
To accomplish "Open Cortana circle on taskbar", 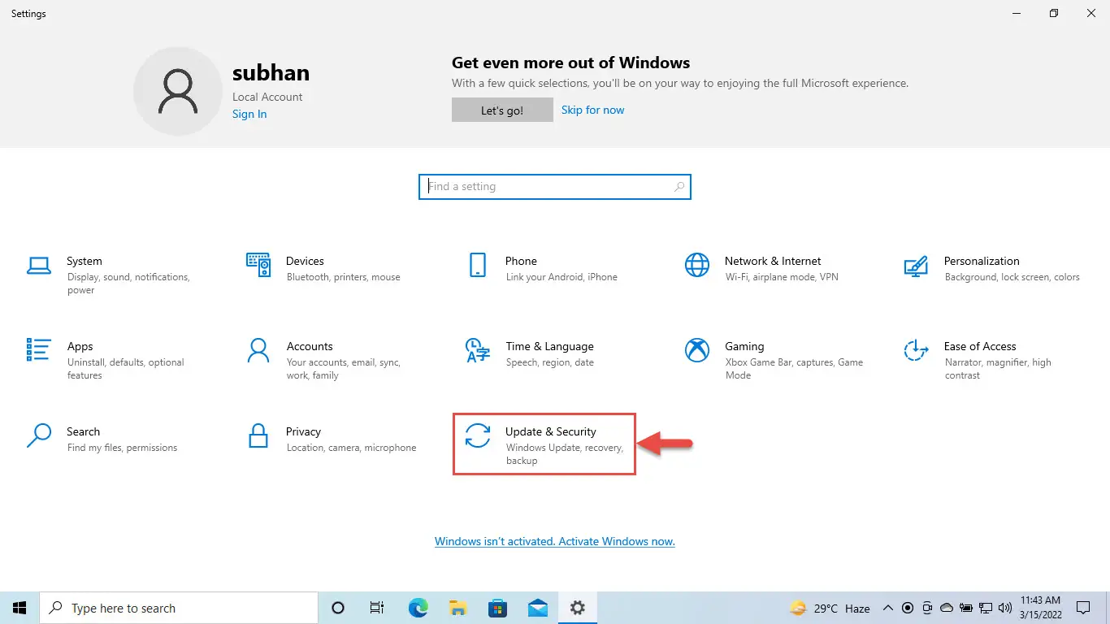I will [x=338, y=608].
